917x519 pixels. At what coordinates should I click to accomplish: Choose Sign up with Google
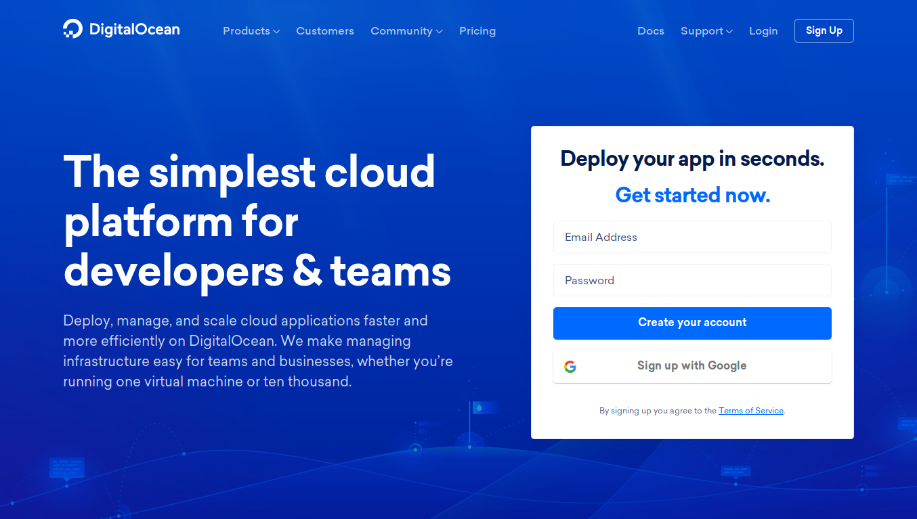(691, 366)
